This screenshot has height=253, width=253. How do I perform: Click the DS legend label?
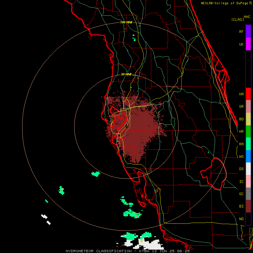241,169
